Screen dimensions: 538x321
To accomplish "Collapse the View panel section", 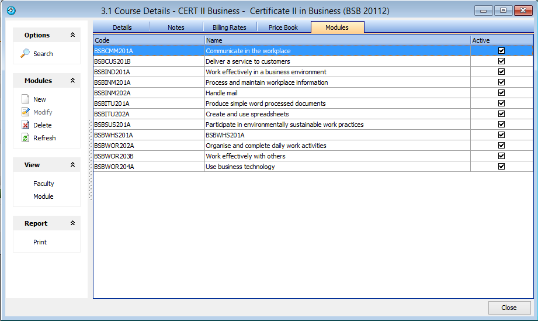I will [72, 165].
